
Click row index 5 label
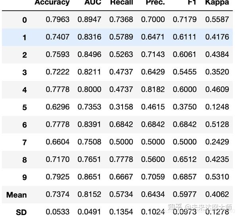pos(25,107)
